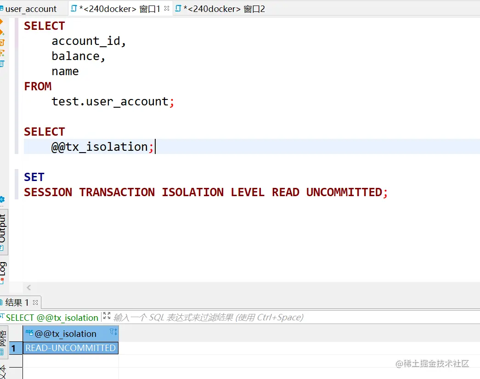Expand the filter panel with the arrows icon
Viewport: 480px width, 379px height.
tap(107, 316)
